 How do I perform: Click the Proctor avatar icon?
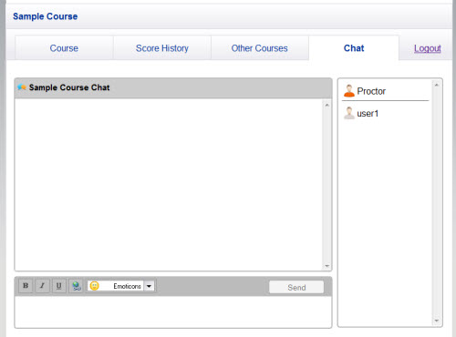coord(349,91)
